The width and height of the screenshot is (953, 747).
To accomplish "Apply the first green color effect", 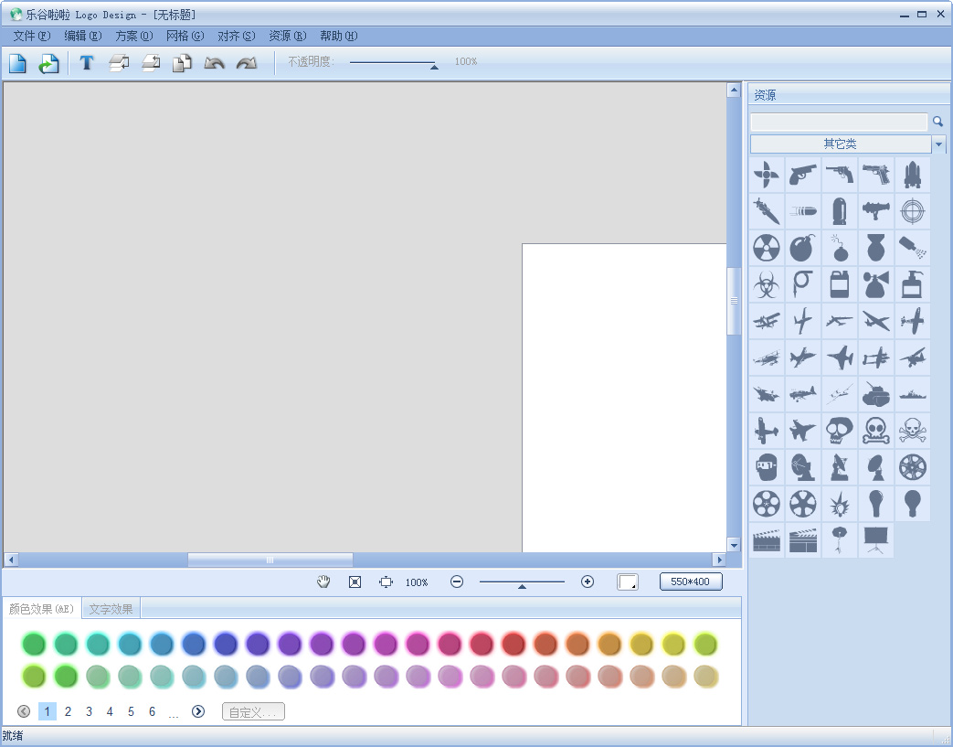I will click(x=34, y=645).
